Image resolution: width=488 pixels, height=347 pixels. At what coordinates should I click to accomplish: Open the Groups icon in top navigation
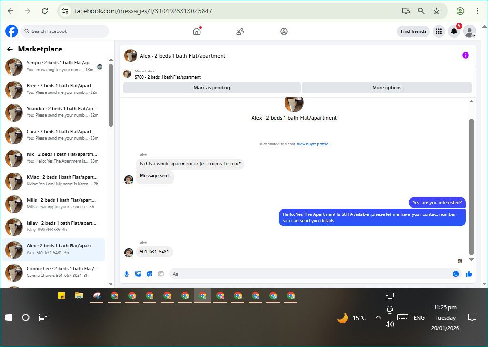[x=284, y=31]
